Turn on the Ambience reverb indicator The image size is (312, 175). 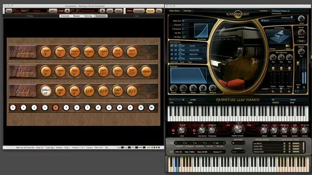(x=292, y=17)
